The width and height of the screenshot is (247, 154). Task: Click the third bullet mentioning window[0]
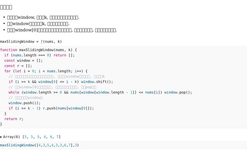tap(62, 30)
